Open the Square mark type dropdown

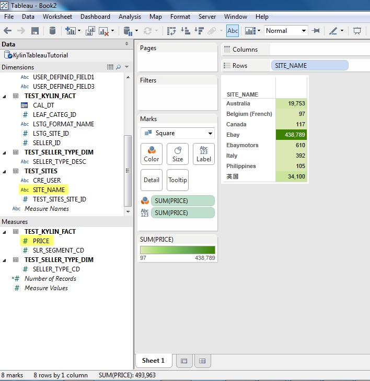tap(177, 133)
